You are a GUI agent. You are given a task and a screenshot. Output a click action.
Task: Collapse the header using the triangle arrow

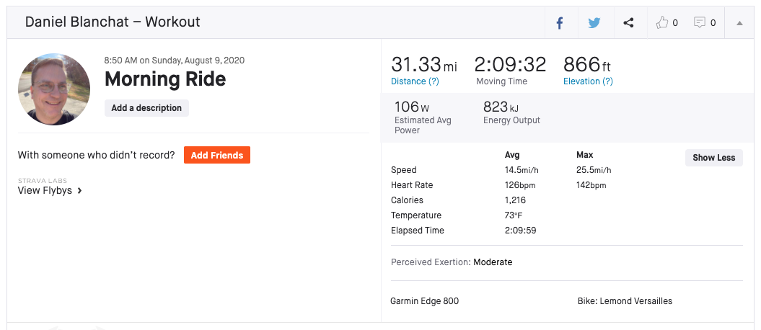739,23
